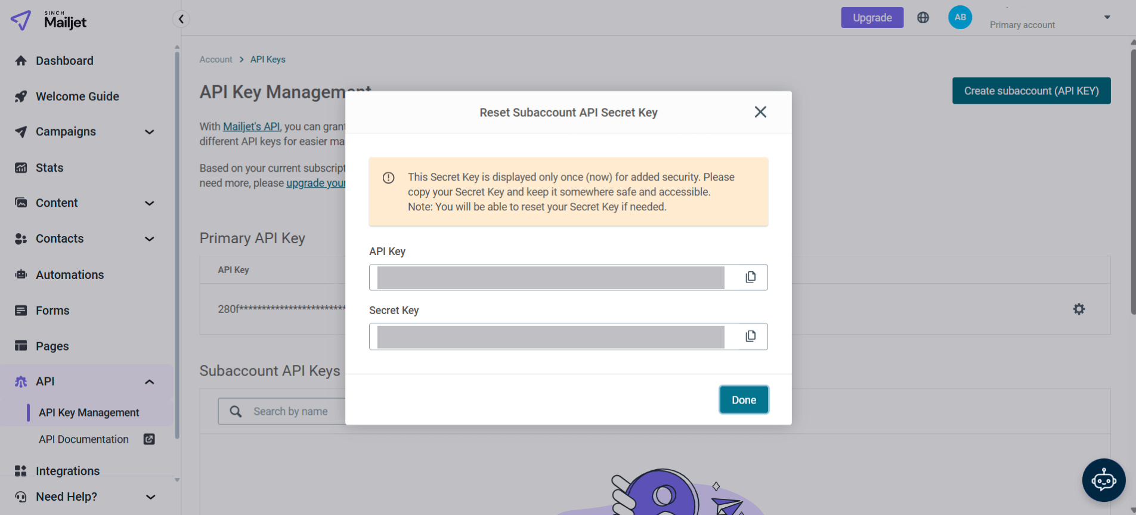1136x515 pixels.
Task: Open the Primary account dropdown
Action: [1107, 18]
